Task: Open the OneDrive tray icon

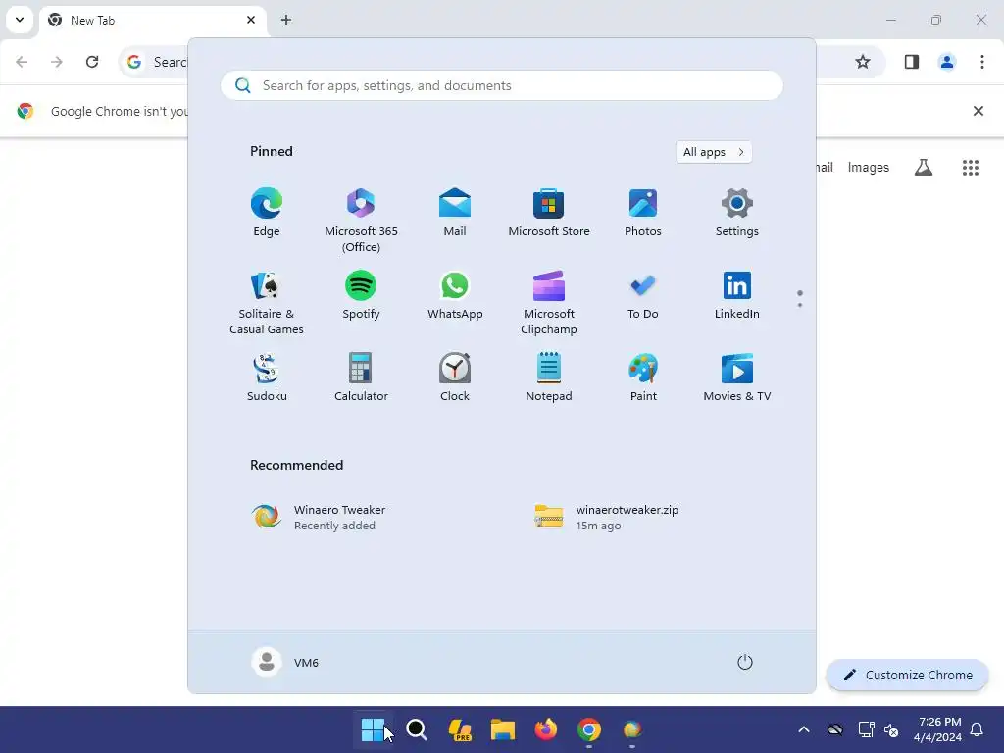Action: (835, 729)
